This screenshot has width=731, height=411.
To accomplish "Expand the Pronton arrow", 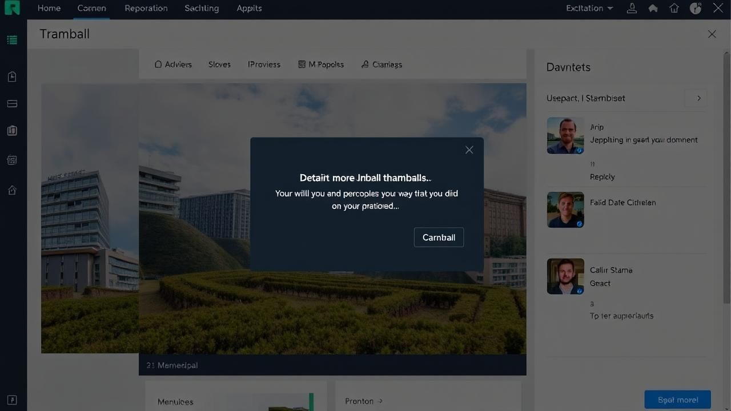I will (x=380, y=401).
